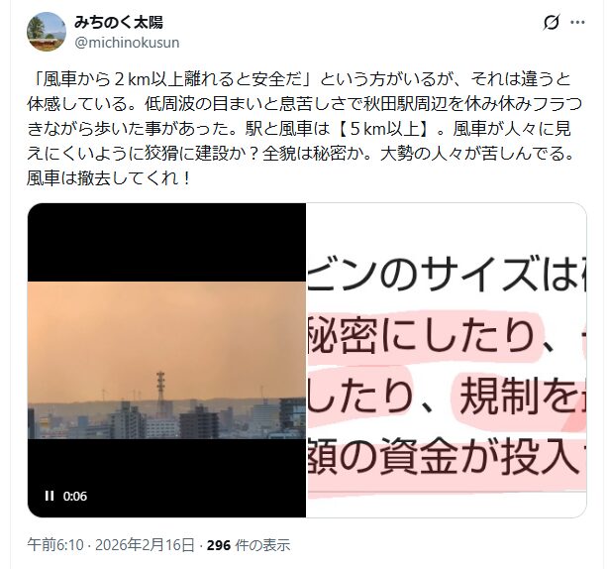Open the skyline video thumbnail
Viewport: 608px width, 569px height.
click(x=166, y=360)
